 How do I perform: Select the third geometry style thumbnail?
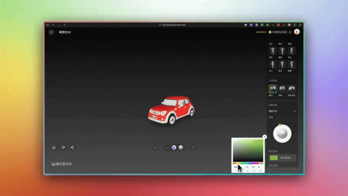[x=291, y=89]
